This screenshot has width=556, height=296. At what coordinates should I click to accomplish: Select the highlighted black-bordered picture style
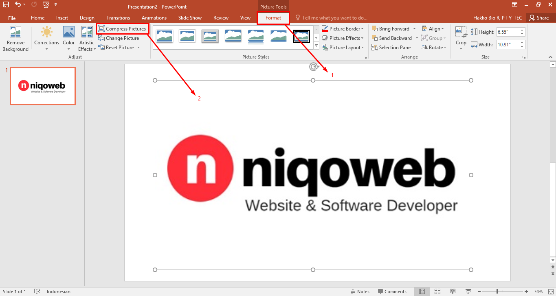pos(301,36)
